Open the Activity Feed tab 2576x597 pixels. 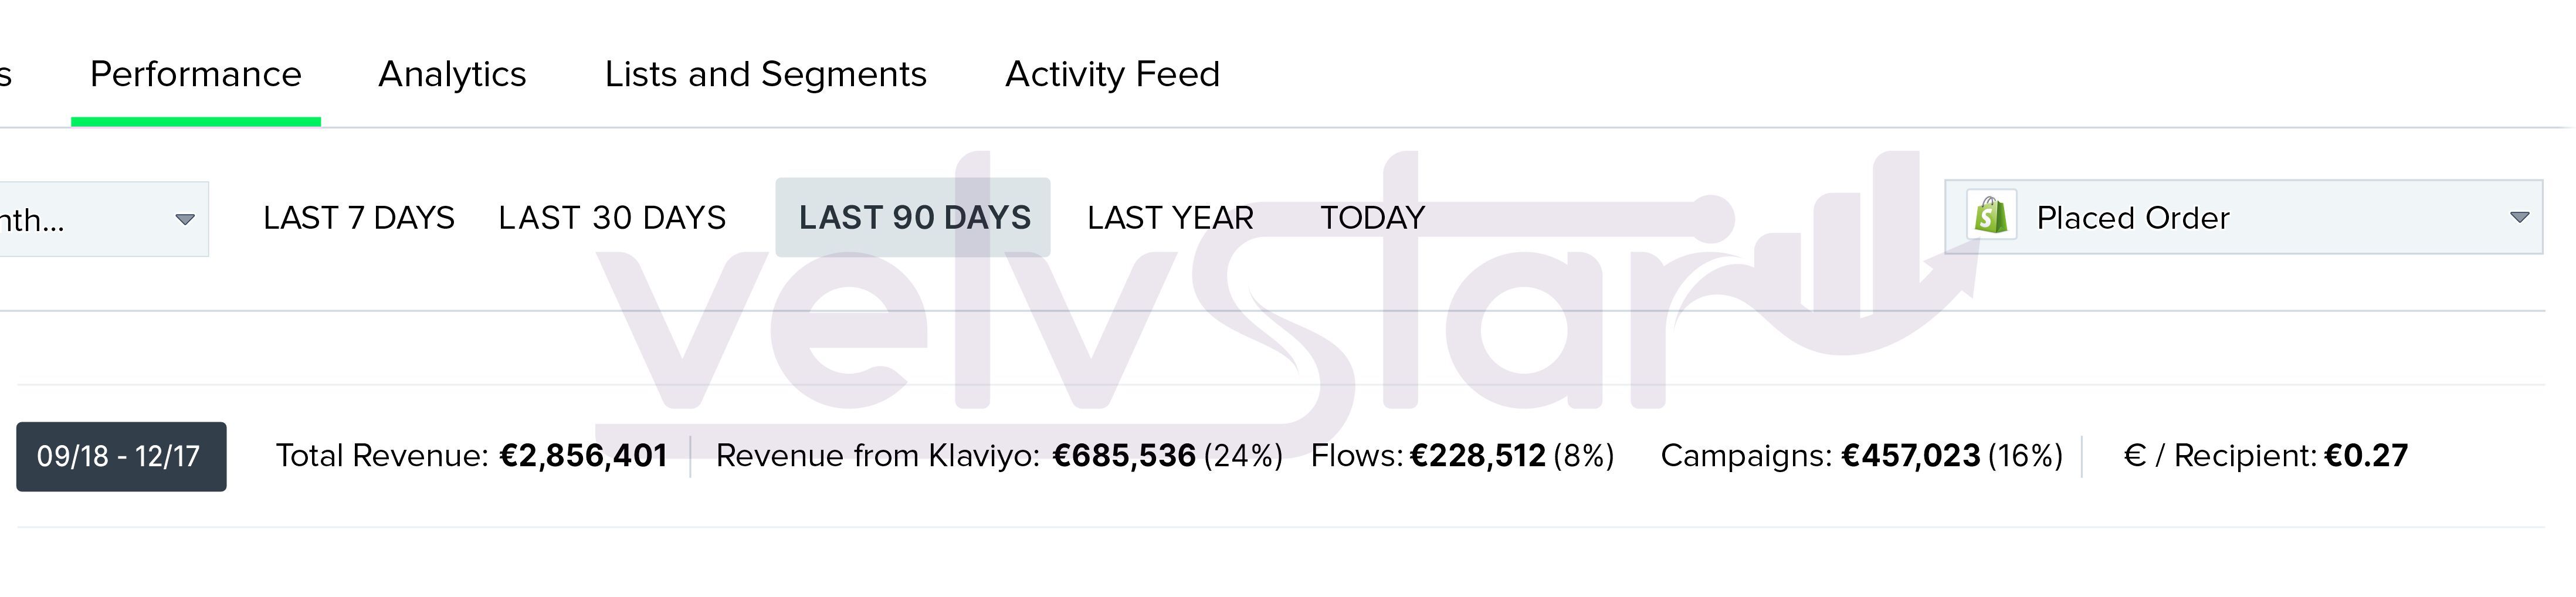[1112, 74]
